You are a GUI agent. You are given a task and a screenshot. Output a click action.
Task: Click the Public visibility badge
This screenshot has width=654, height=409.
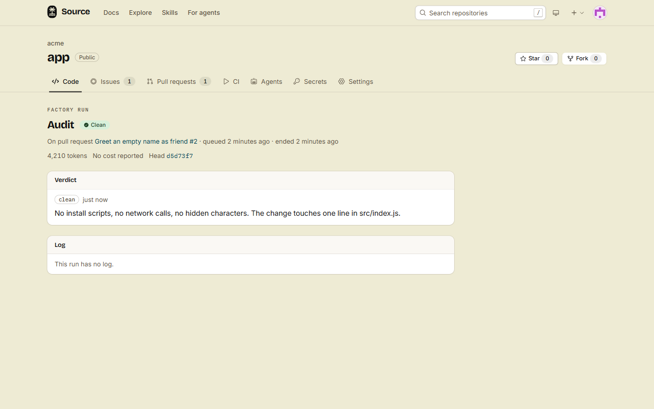coord(87,57)
